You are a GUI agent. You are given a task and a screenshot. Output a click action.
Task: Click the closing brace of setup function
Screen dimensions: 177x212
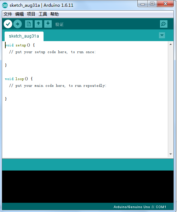6,65
